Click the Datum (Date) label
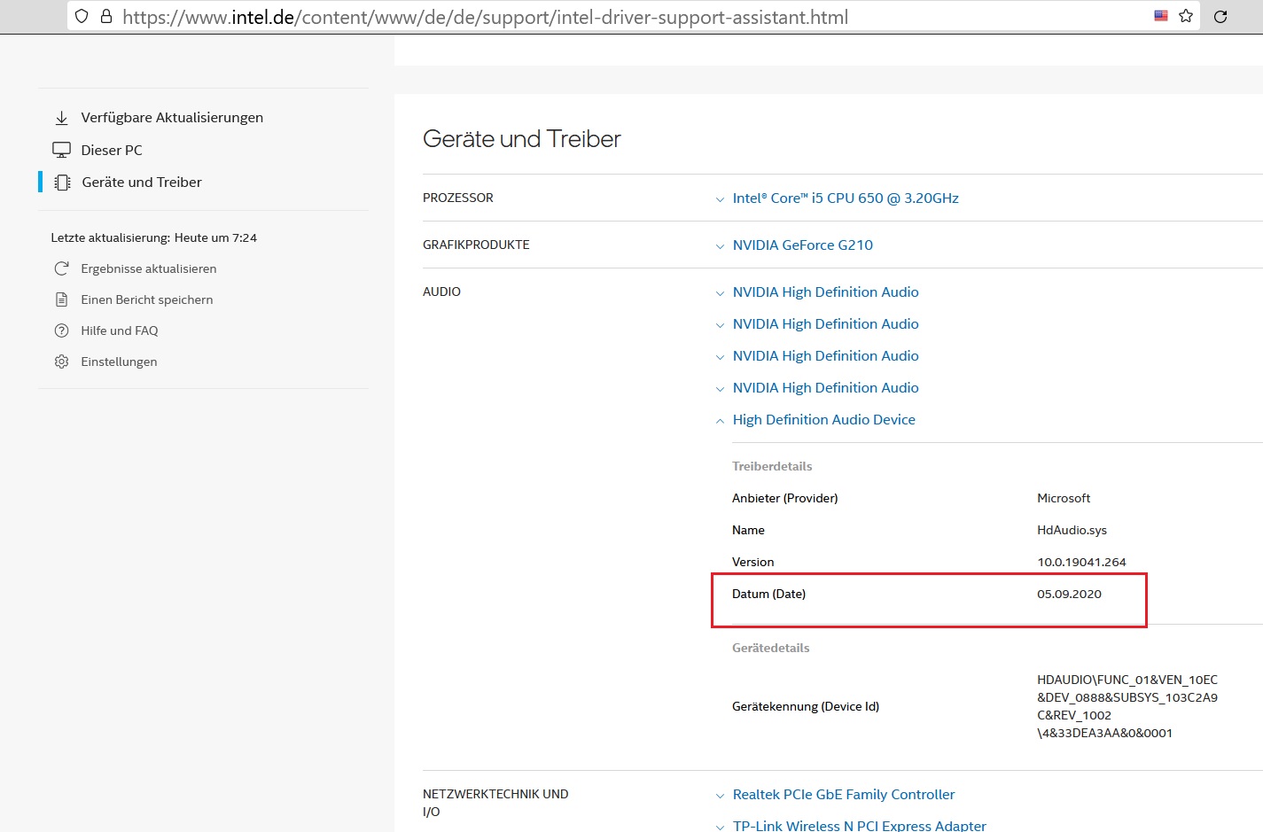 (x=769, y=594)
